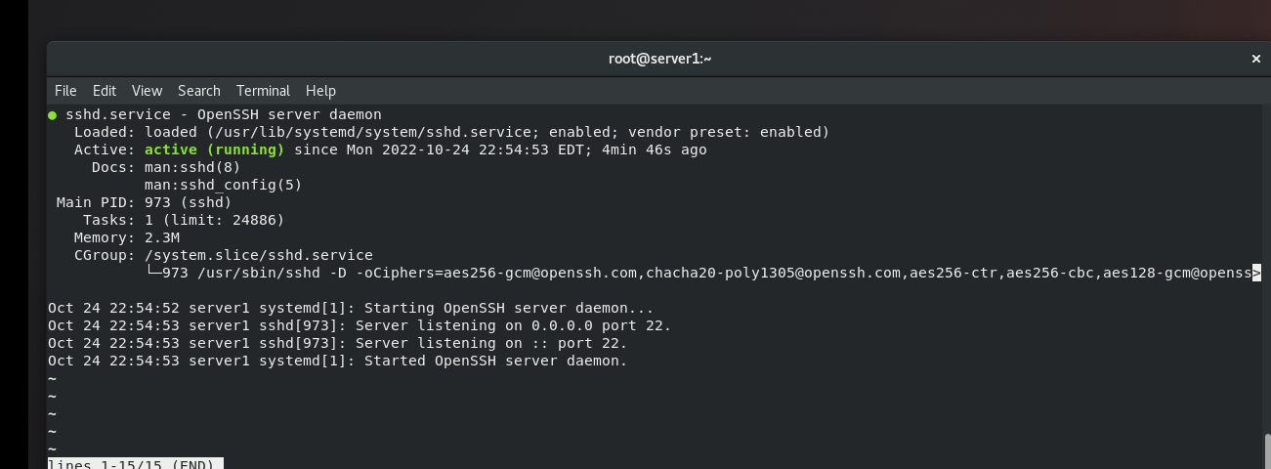Click the line-truncation arrow after aes128-gcm@openss

point(1256,273)
